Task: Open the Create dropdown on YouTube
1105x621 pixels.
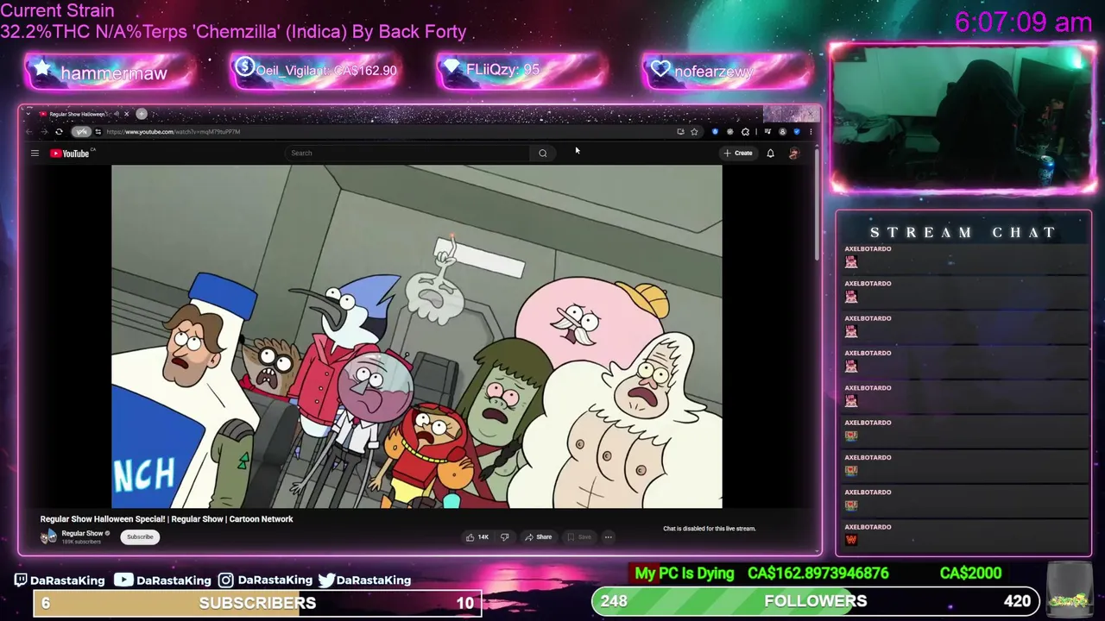Action: tap(738, 154)
